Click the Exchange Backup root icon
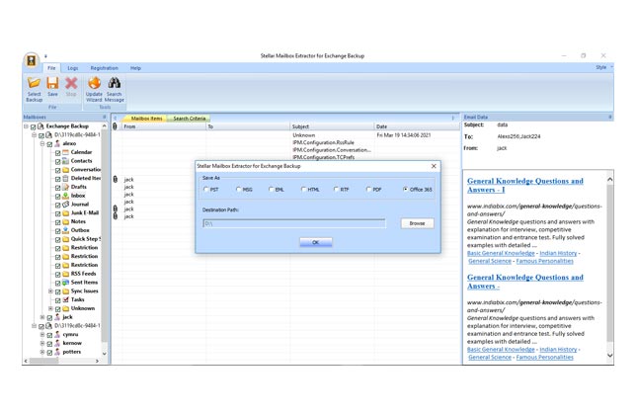 [x=40, y=126]
